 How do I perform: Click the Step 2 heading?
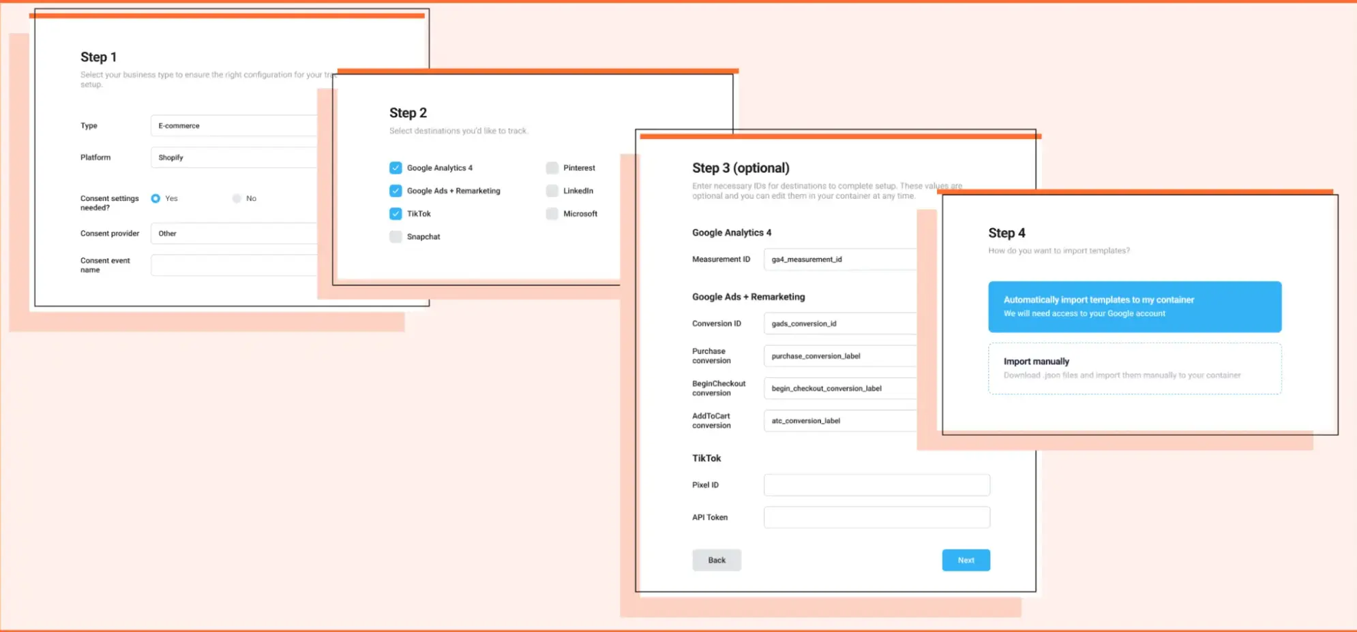[408, 113]
